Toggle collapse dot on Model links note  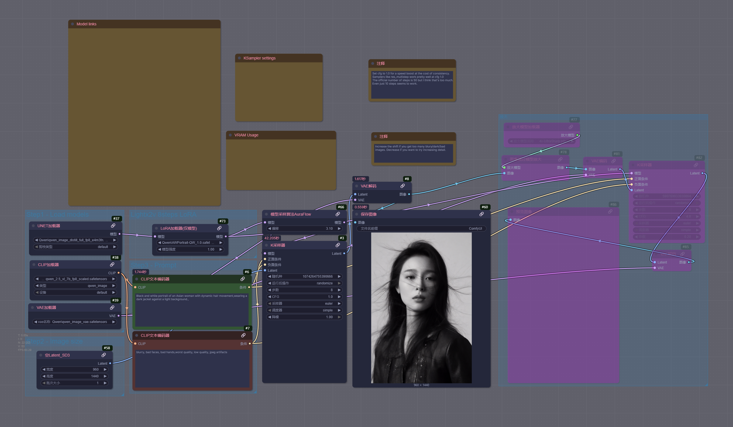tap(72, 24)
